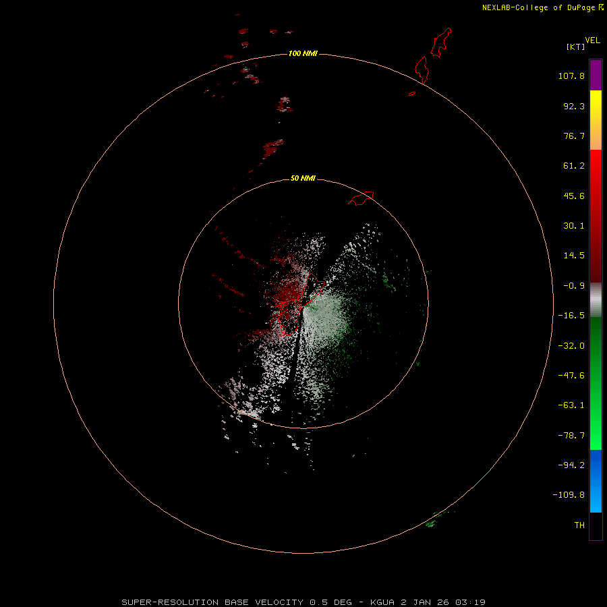The width and height of the screenshot is (607, 607).
Task: Click the -78.7 velocity scale value
Action: pyautogui.click(x=571, y=436)
